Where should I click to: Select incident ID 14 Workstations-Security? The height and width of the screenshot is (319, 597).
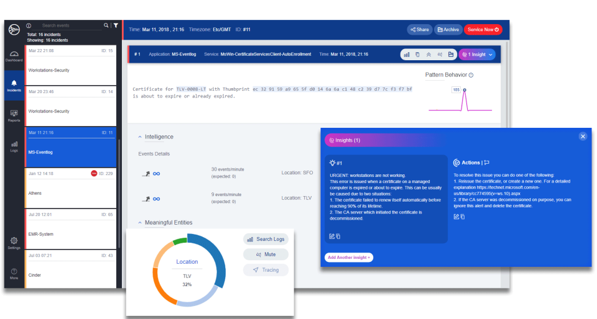tap(70, 106)
